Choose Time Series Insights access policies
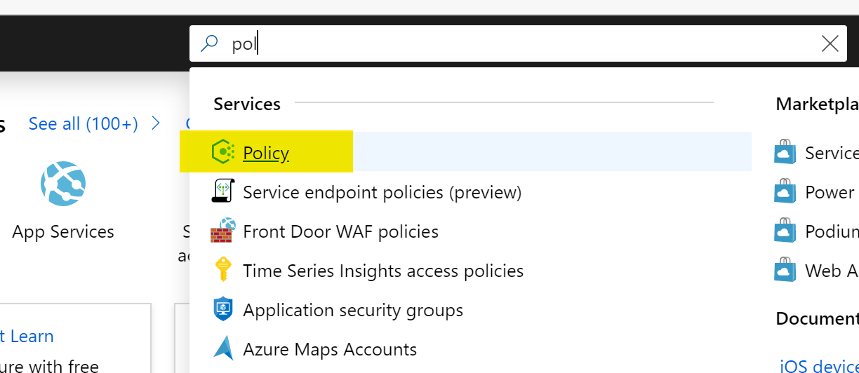The width and height of the screenshot is (859, 373). 383,271
